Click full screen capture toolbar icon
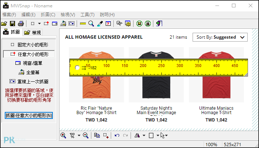This screenshot has width=259, height=148. (x=63, y=24)
